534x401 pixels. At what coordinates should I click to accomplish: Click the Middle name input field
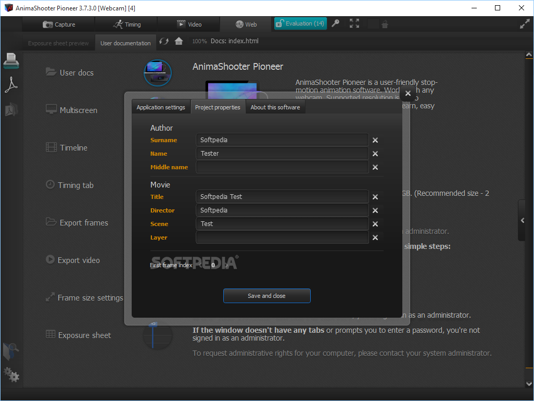tap(282, 167)
